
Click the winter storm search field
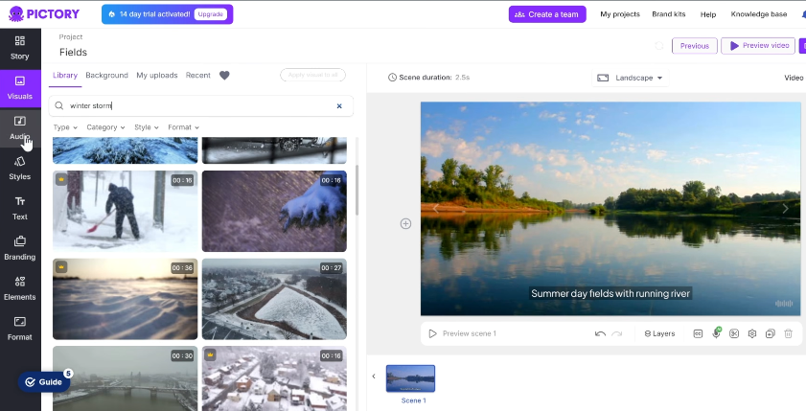[x=201, y=105]
